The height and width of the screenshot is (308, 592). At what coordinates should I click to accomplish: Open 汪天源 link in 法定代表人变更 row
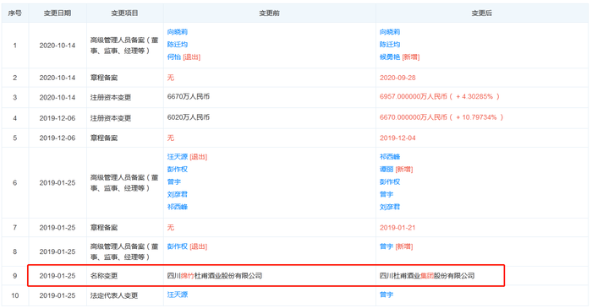[178, 294]
